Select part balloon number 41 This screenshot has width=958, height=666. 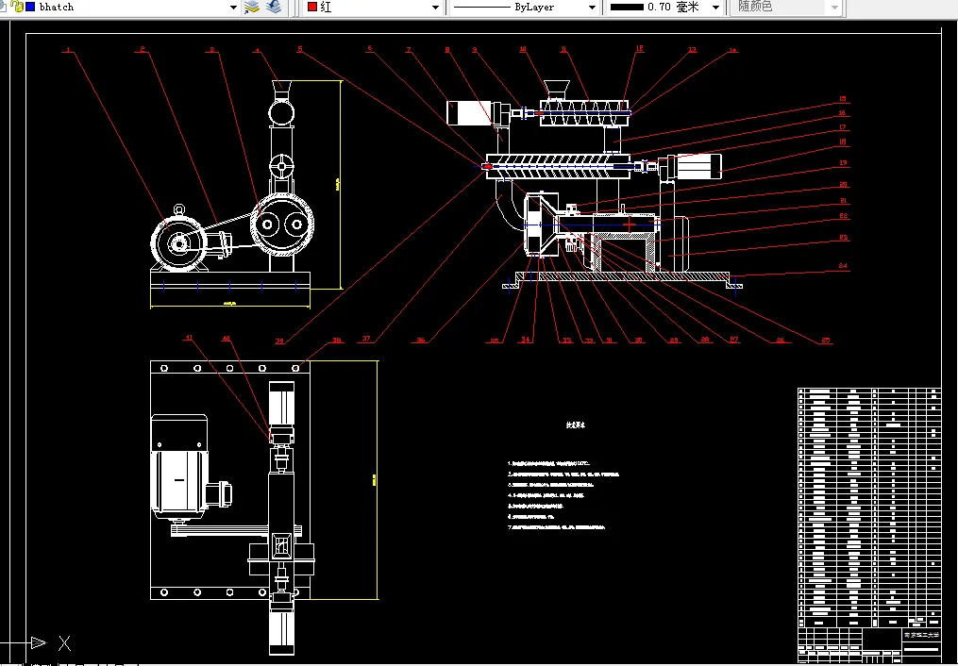(189, 337)
